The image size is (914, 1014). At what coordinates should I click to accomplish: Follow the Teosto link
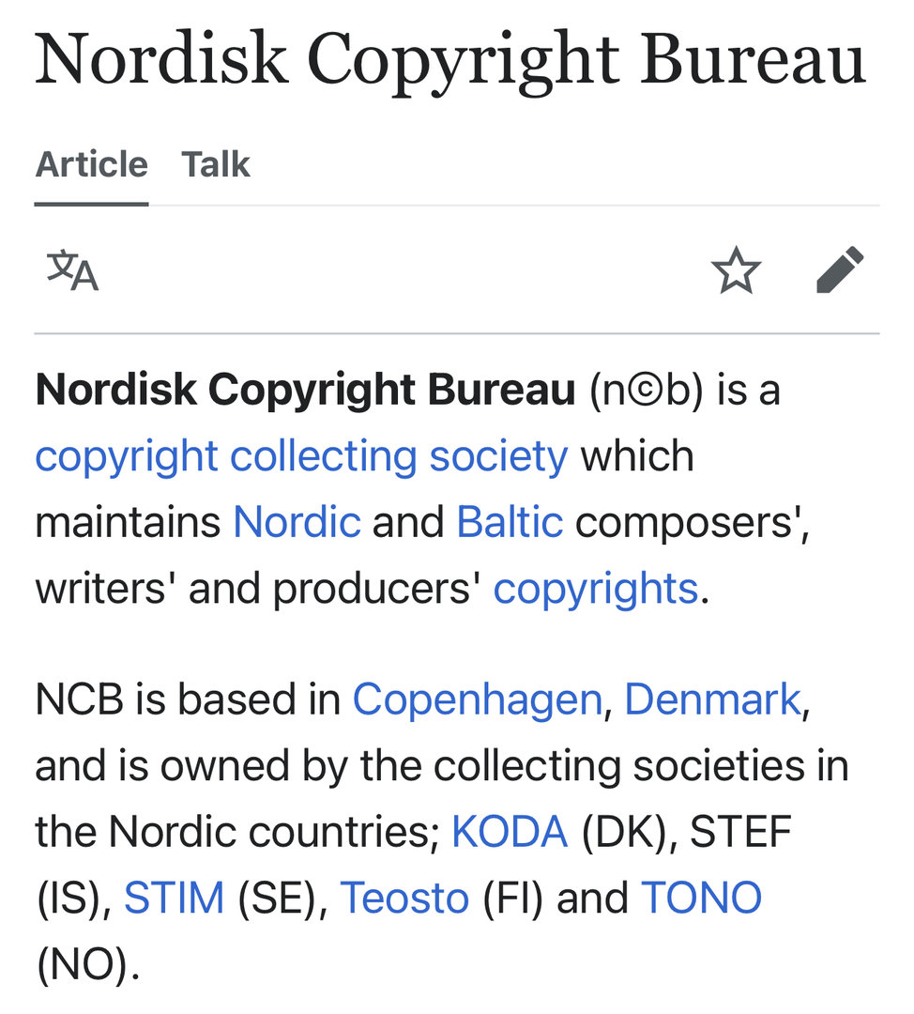pyautogui.click(x=404, y=899)
